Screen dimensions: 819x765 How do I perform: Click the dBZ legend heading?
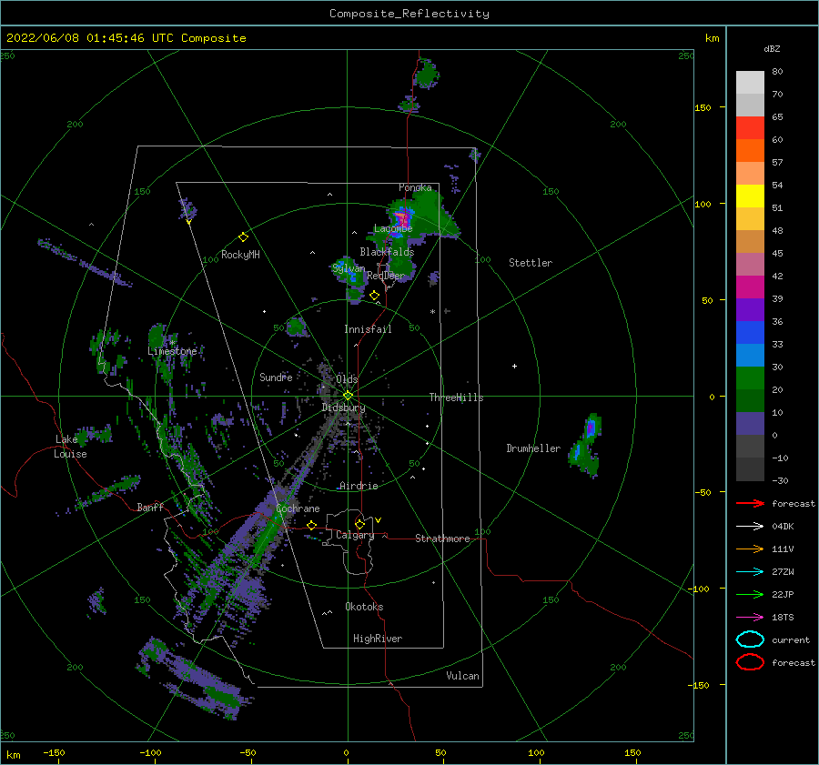coord(772,48)
